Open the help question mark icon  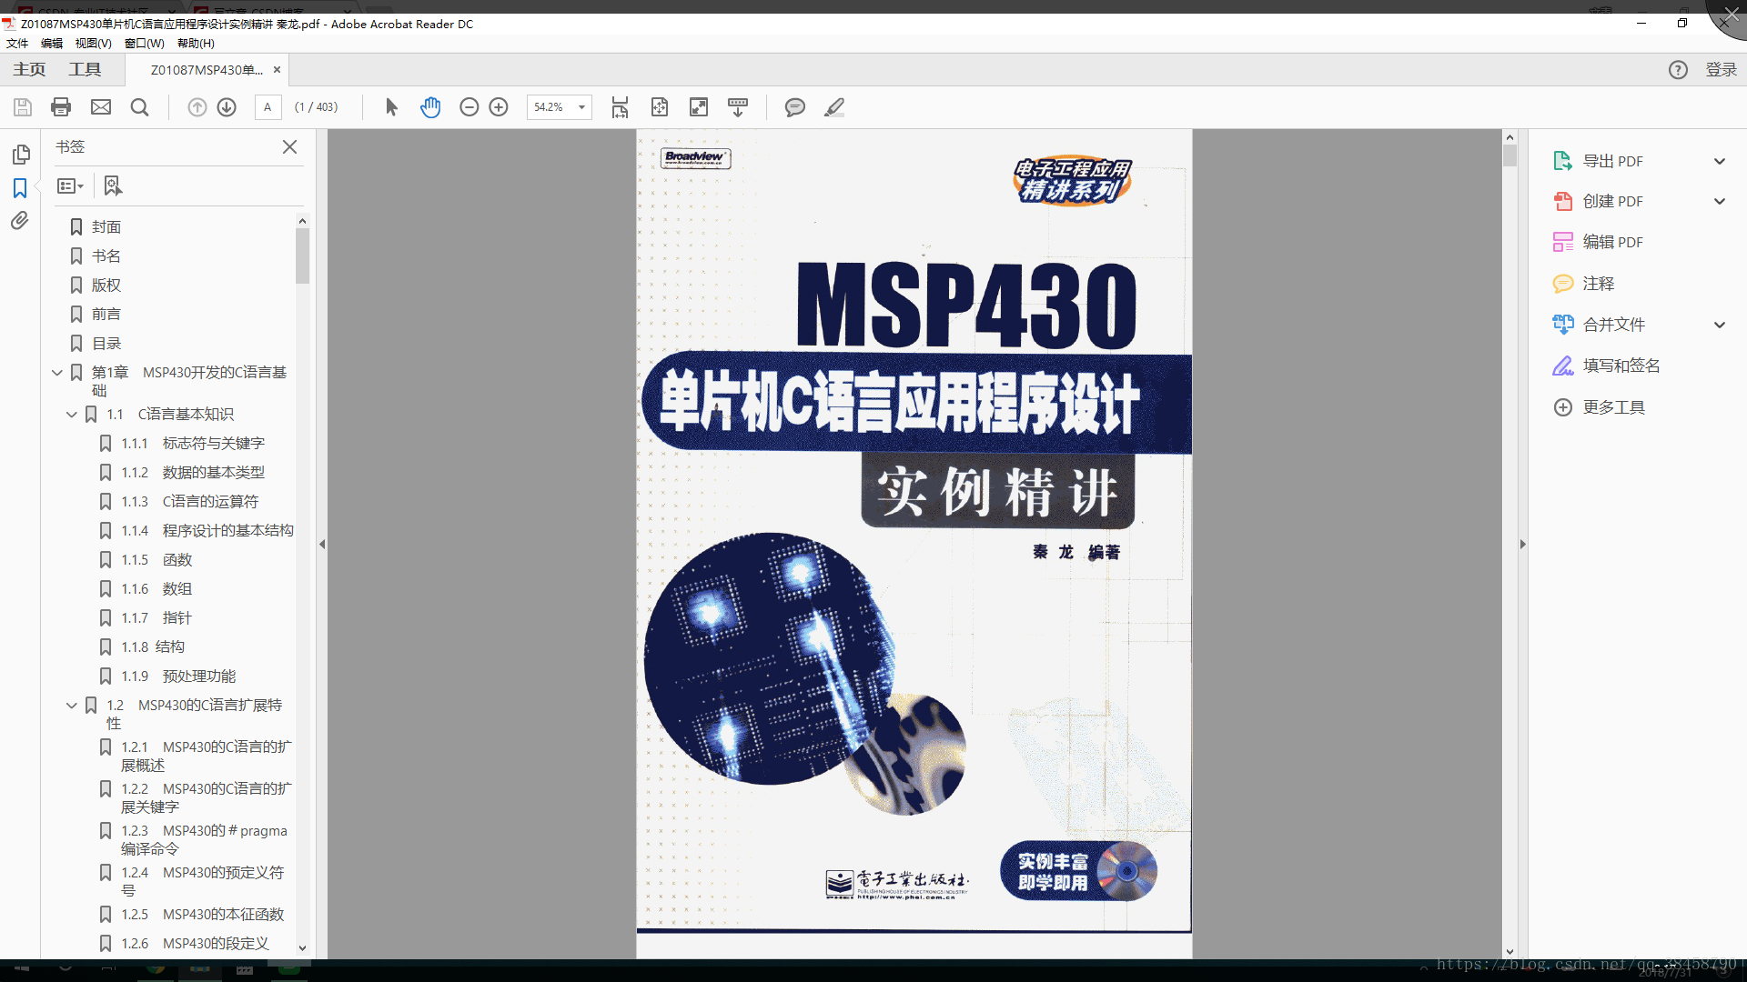pos(1678,70)
